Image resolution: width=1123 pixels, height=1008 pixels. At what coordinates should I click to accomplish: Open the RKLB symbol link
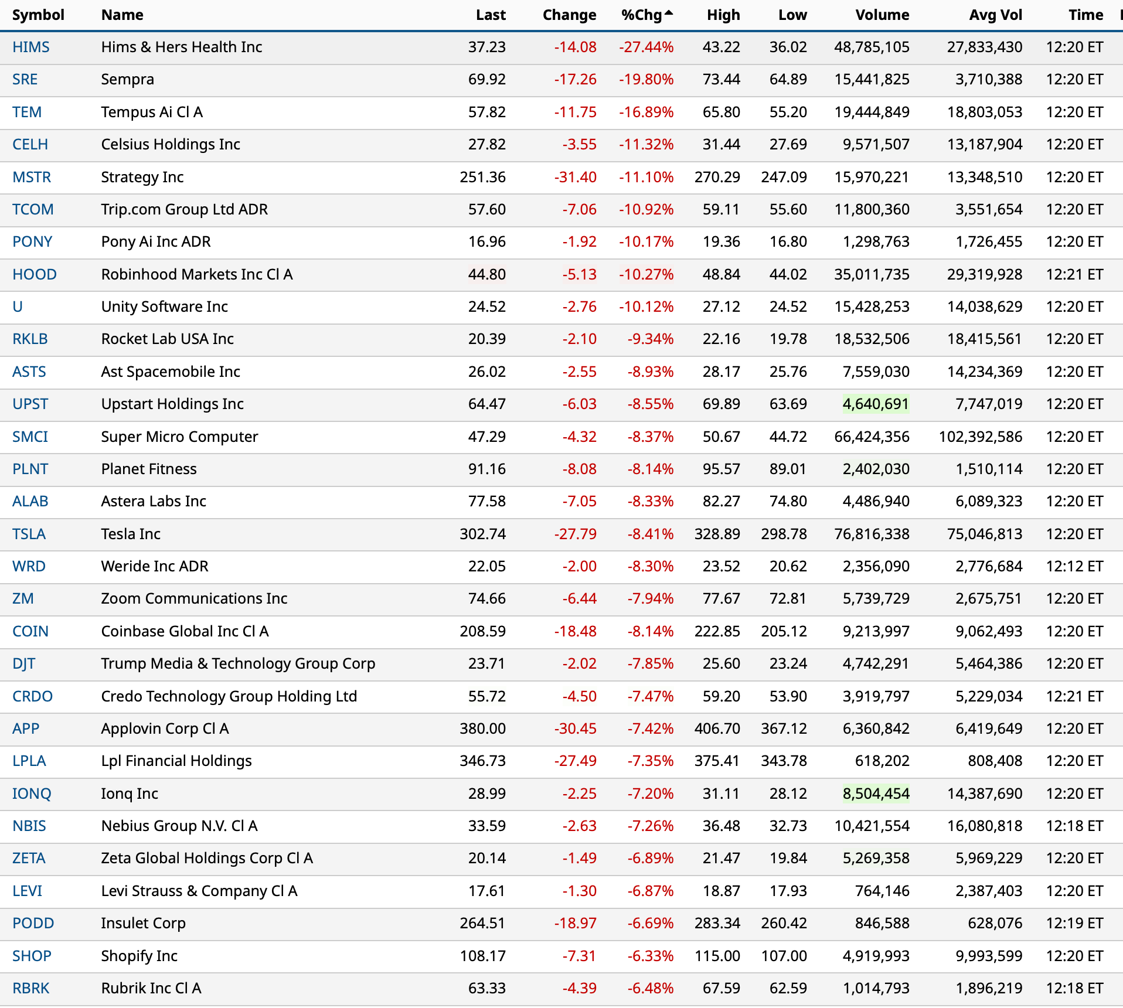point(30,339)
